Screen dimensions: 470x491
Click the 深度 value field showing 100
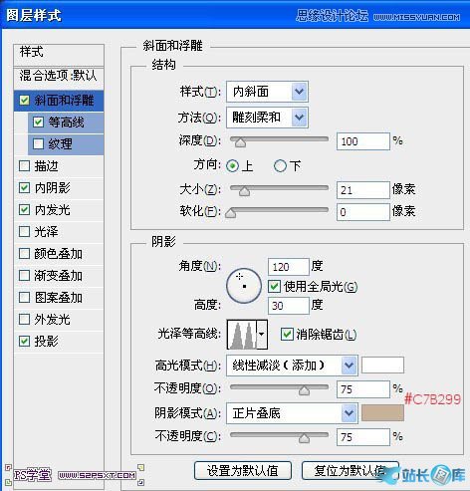click(x=363, y=141)
